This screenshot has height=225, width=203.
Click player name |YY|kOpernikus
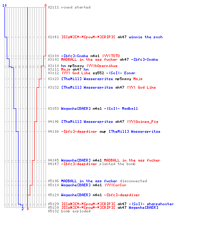(x=102, y=66)
